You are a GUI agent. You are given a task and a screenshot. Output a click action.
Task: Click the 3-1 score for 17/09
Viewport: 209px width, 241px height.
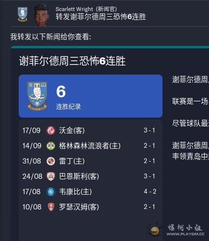pyautogui.click(x=149, y=131)
